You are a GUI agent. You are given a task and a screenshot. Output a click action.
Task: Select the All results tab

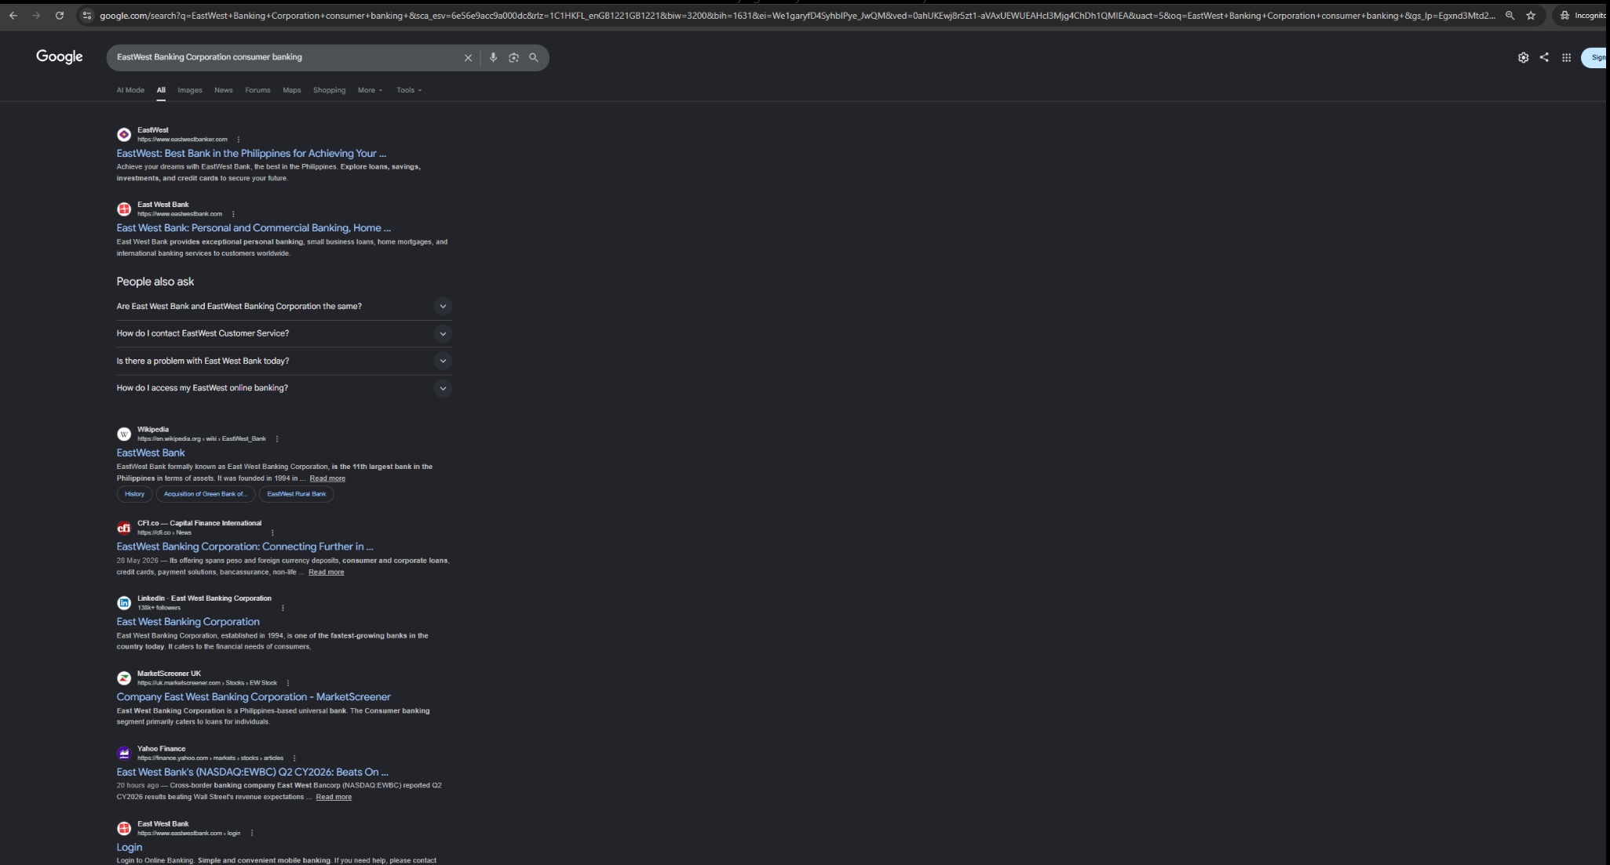tap(161, 90)
